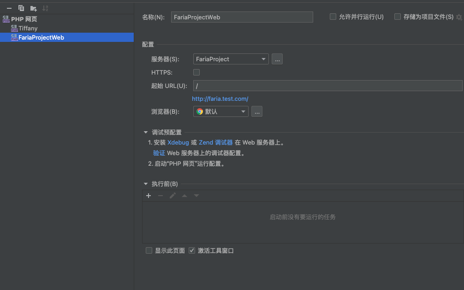The image size is (464, 290).
Task: Copy the selected run configuration
Action: [21, 8]
